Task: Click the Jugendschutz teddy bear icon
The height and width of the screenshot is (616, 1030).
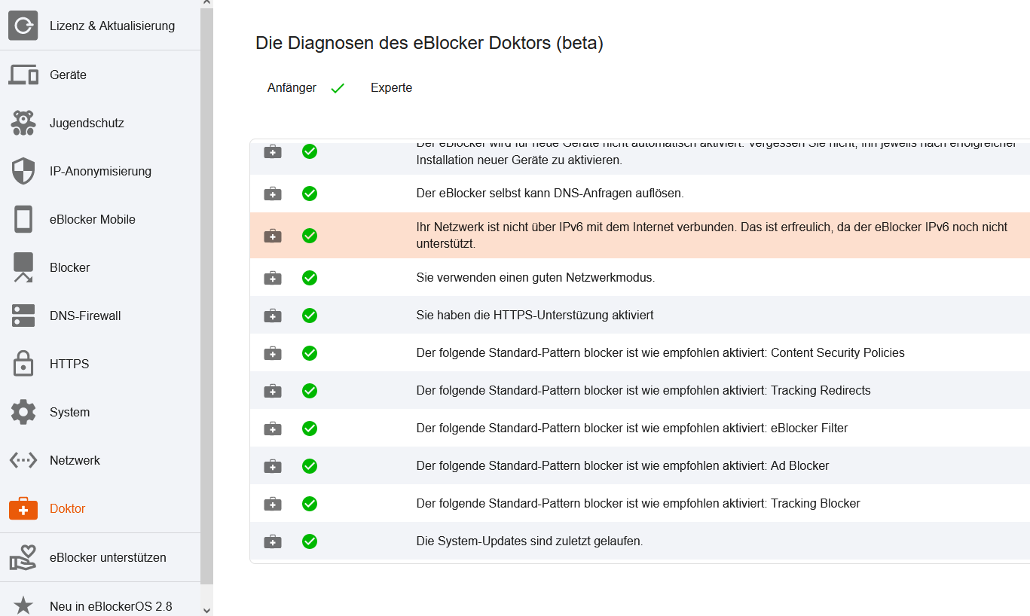Action: pos(23,123)
